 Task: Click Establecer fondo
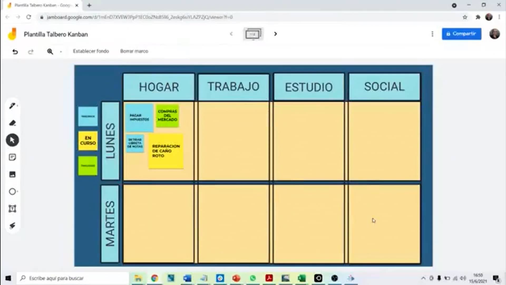(91, 51)
